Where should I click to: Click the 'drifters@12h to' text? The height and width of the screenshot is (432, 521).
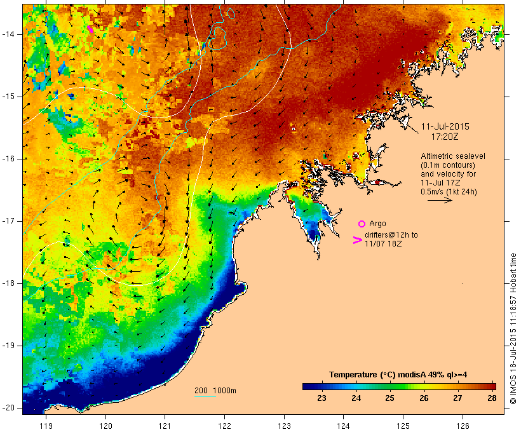391,235
